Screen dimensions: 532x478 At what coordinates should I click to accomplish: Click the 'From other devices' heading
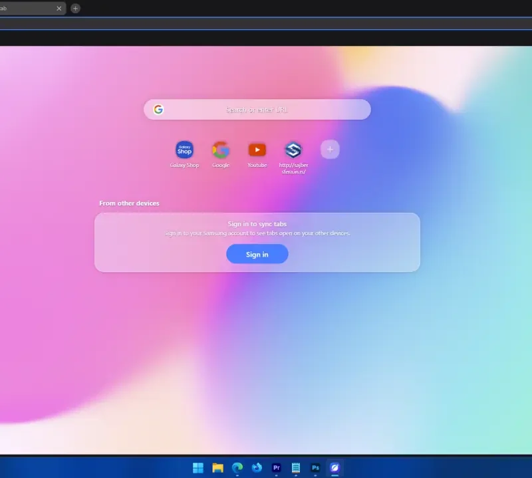click(129, 203)
